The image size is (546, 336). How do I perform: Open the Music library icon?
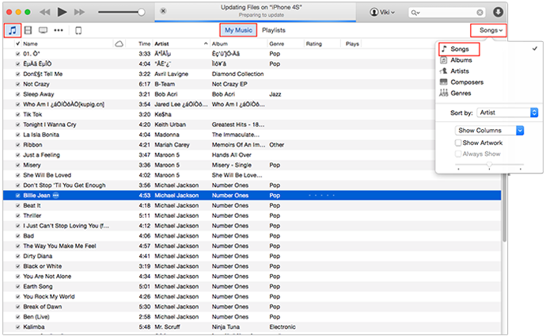click(x=13, y=30)
